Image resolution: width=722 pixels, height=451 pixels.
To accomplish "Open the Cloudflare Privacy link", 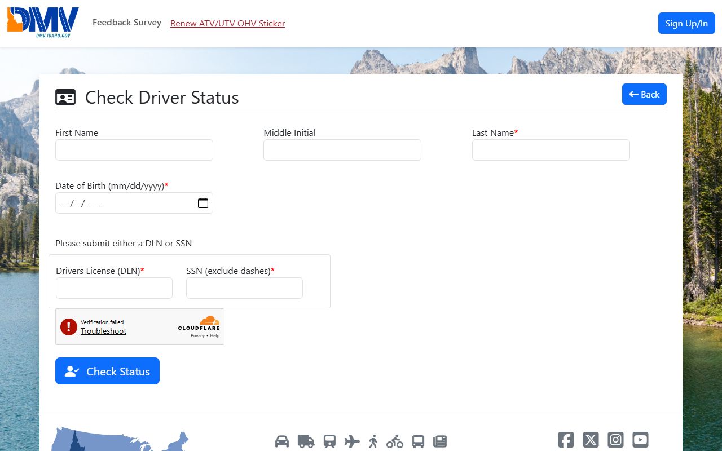I will (x=197, y=335).
